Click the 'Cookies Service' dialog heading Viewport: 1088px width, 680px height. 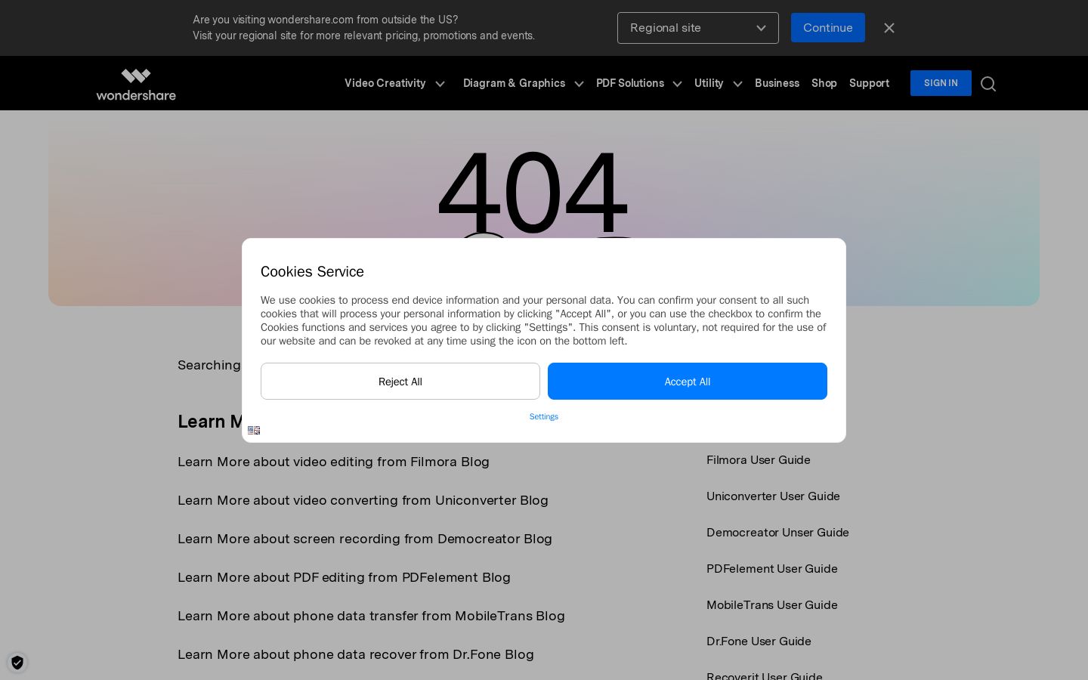point(312,272)
